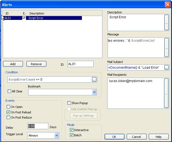Click the Description column header
This screenshot has width=172, height=142.
pyautogui.click(x=54, y=13)
